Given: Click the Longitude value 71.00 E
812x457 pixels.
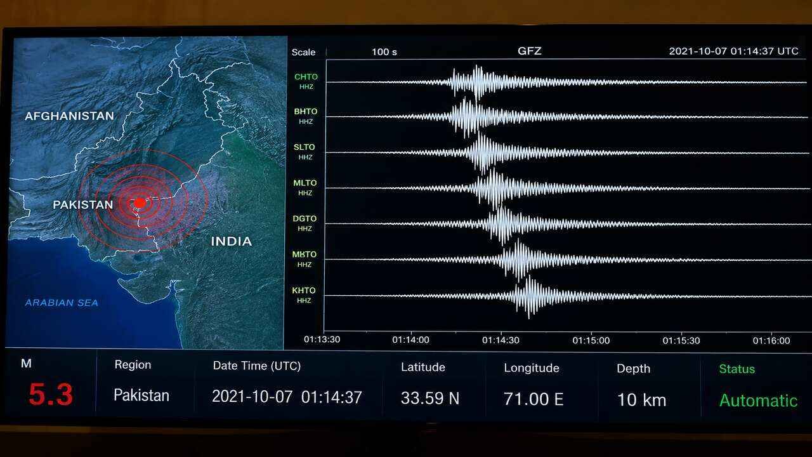Looking at the screenshot, I should (x=534, y=399).
